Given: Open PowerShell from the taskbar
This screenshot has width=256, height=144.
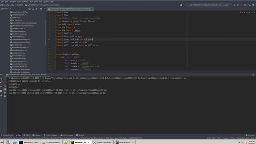Looking at the screenshot, I should [x=15, y=142].
